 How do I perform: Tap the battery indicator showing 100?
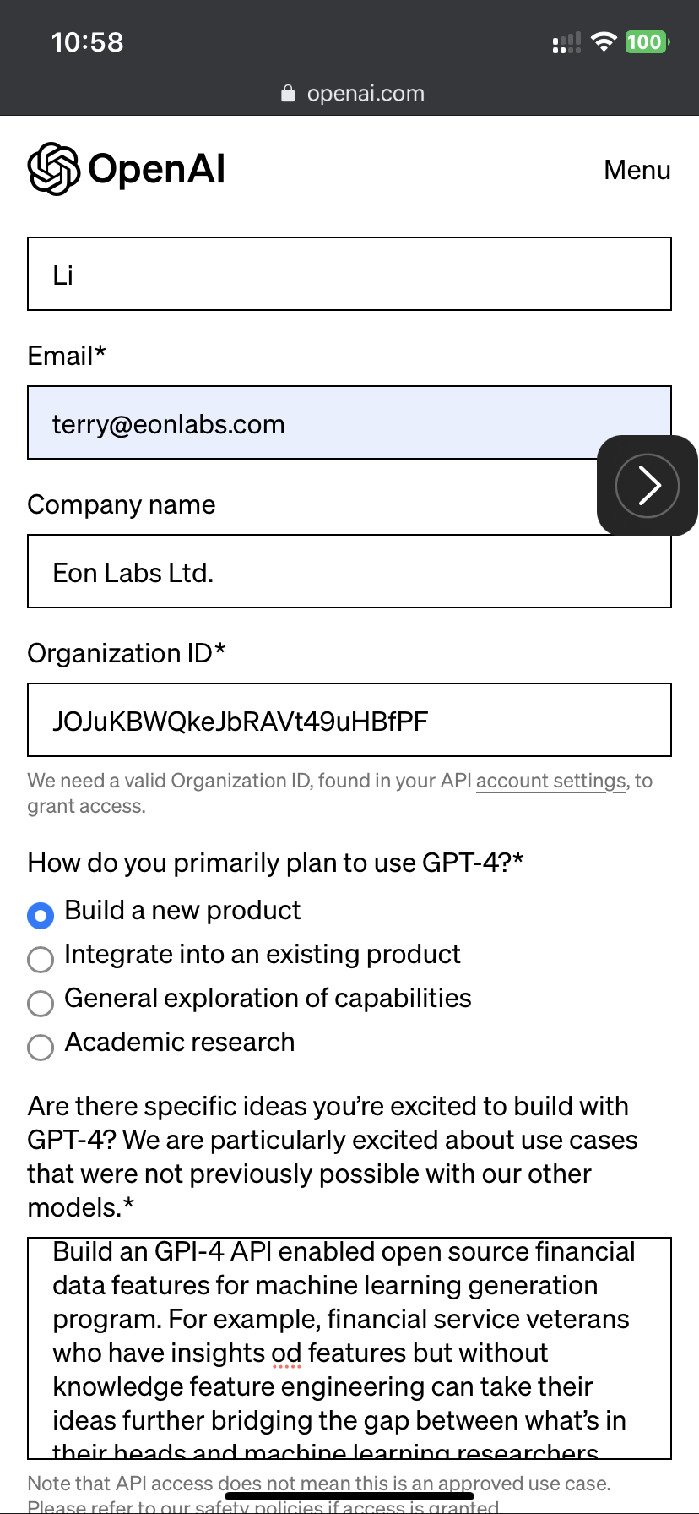[646, 41]
